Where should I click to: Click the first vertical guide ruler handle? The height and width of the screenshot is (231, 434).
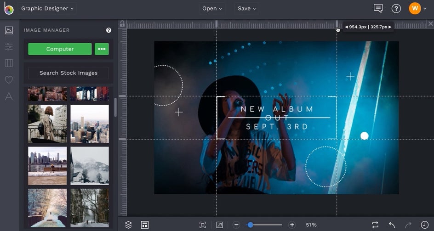coord(217,24)
